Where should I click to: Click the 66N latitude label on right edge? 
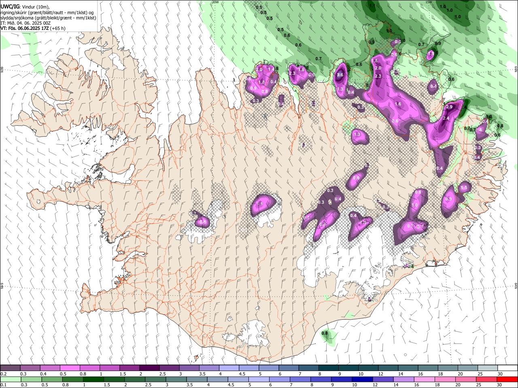tap(516, 70)
